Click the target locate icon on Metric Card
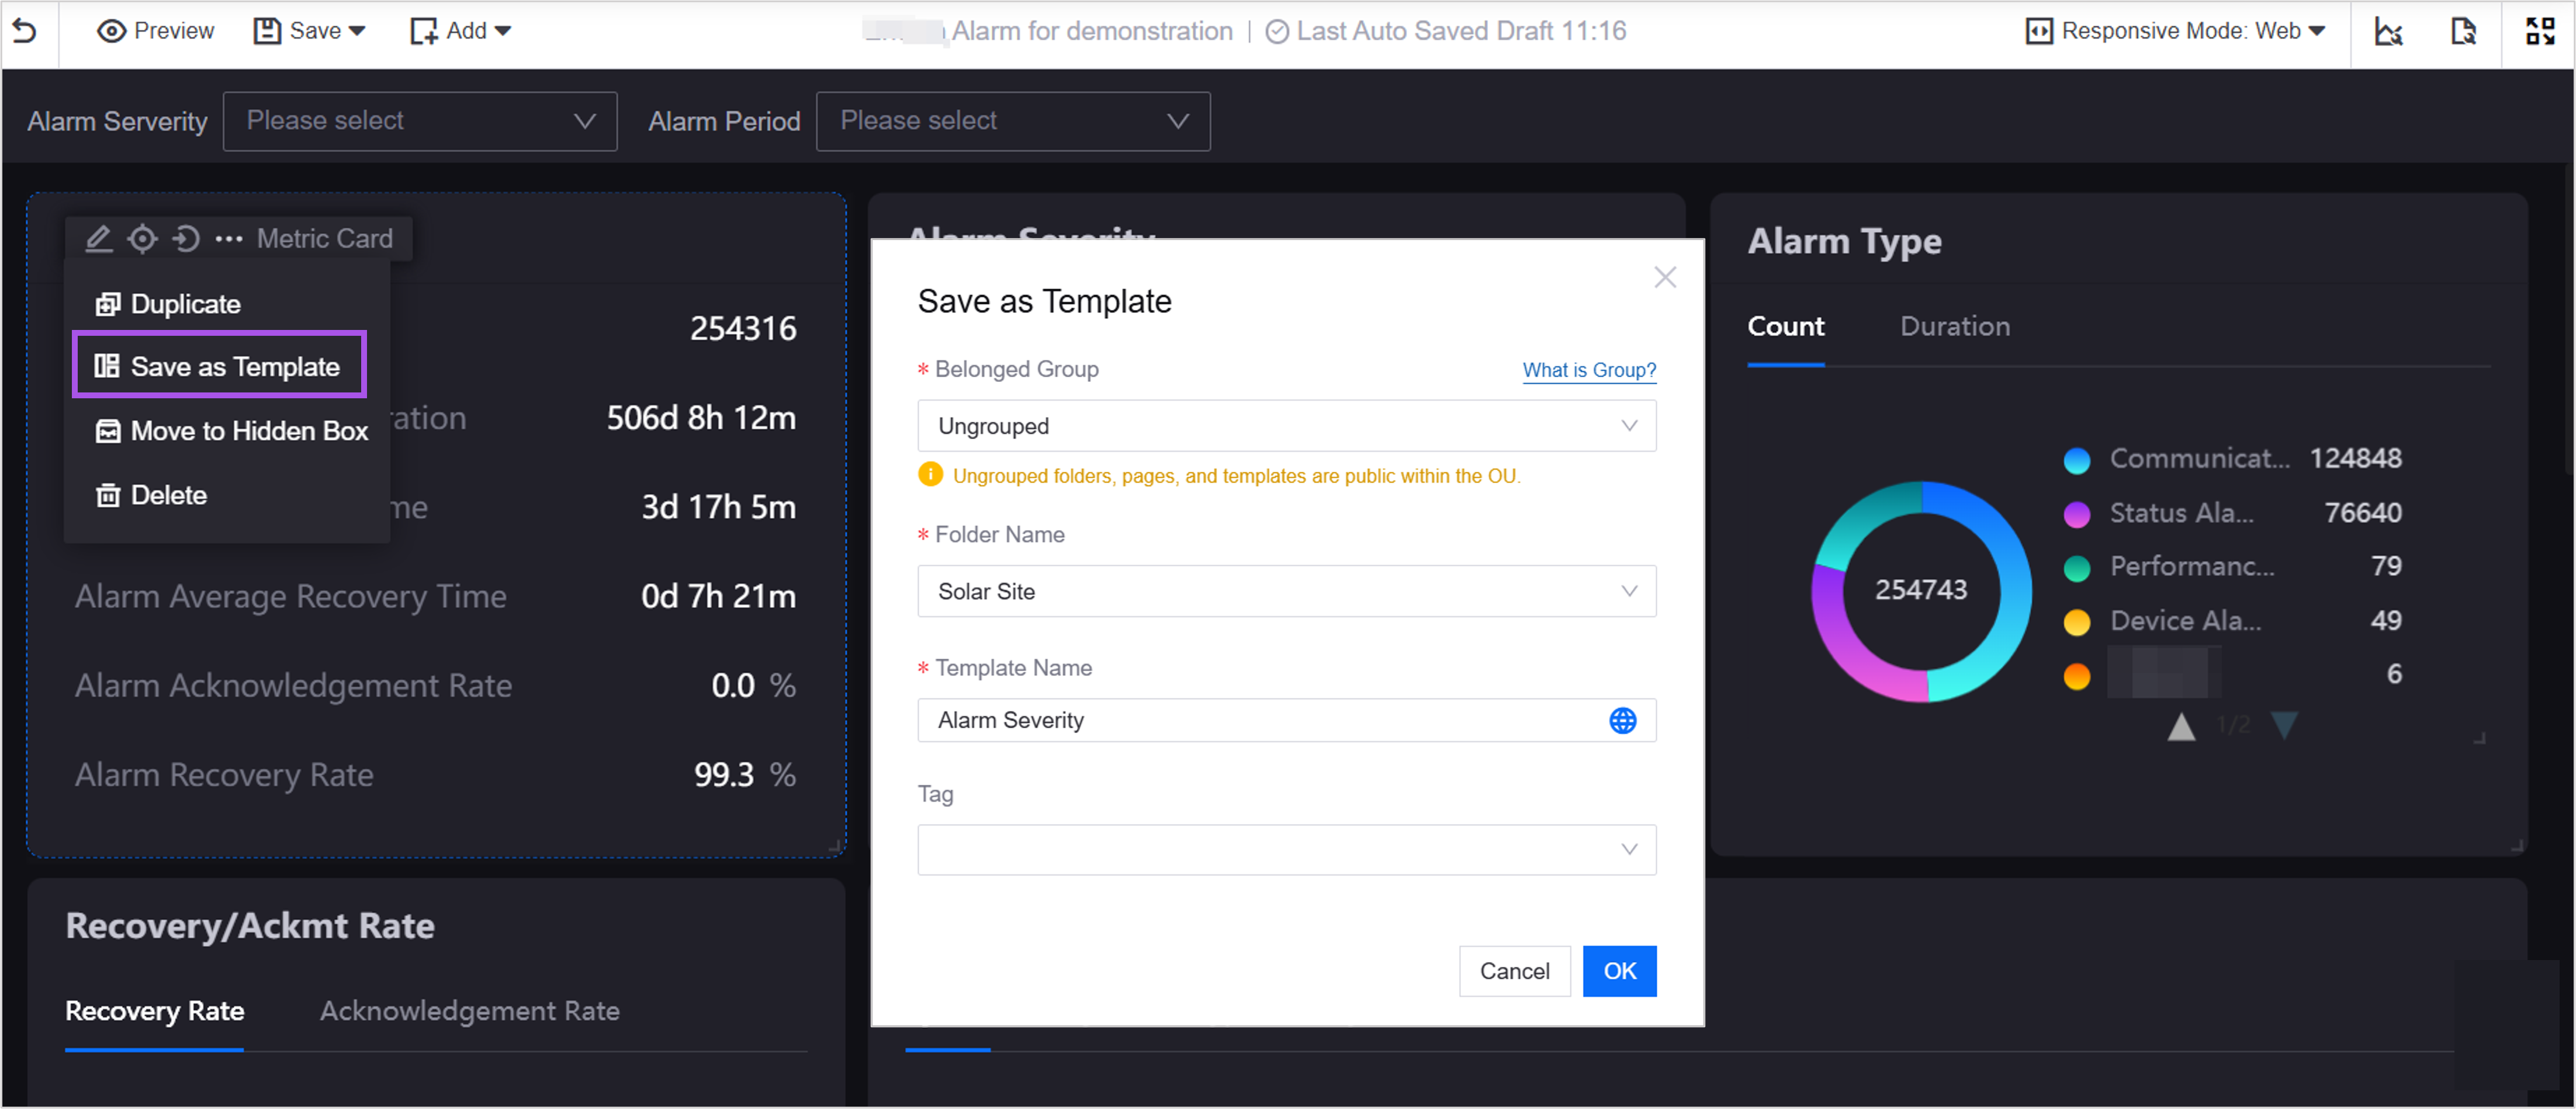The height and width of the screenshot is (1109, 2576). point(143,239)
